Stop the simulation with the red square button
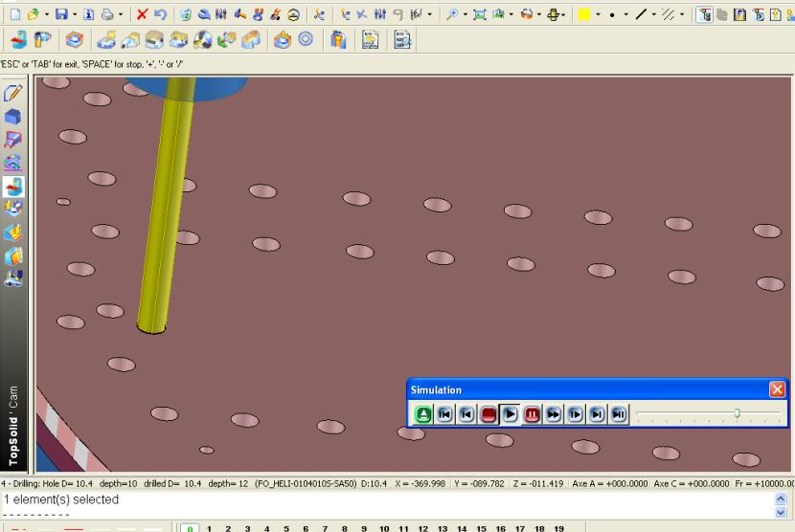The image size is (795, 532). click(x=488, y=414)
